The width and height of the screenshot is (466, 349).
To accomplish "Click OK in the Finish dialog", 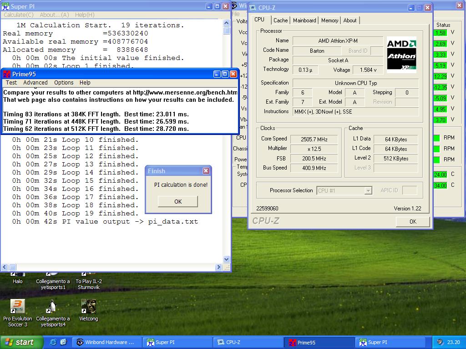I will point(178,201).
